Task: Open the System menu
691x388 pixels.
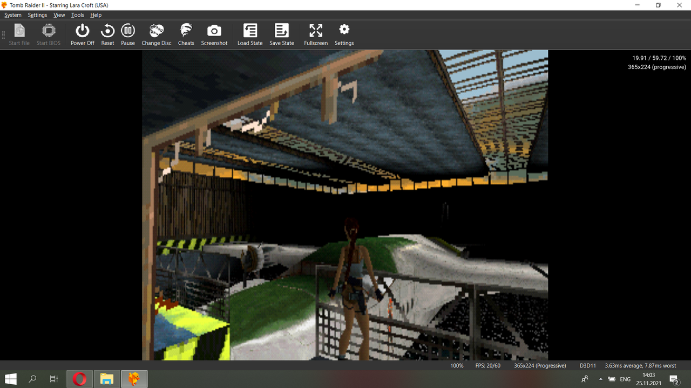Action: coord(13,15)
